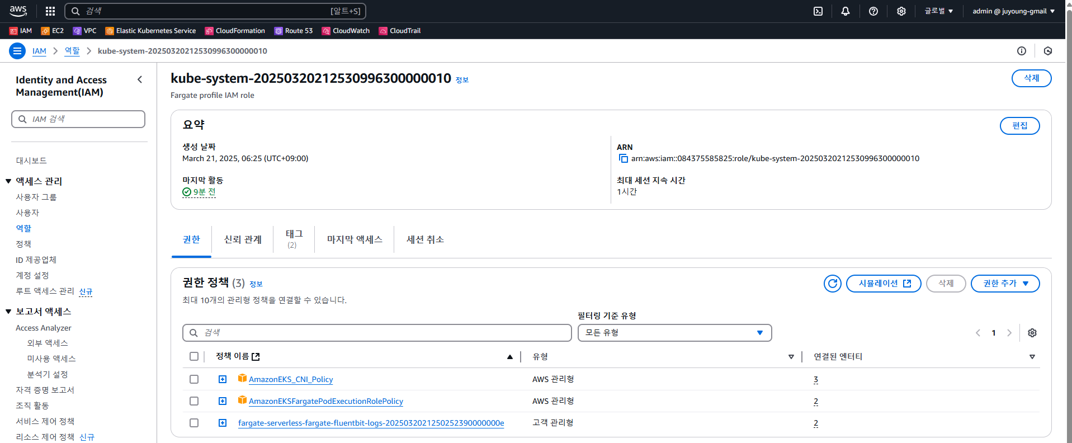Image resolution: width=1072 pixels, height=443 pixels.
Task: Click the 편집 button in summary
Action: pos(1019,126)
